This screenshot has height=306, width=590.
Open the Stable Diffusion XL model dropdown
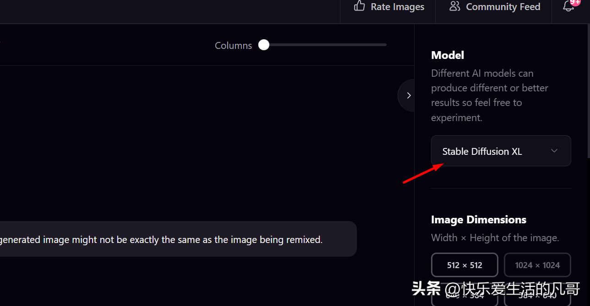point(501,151)
